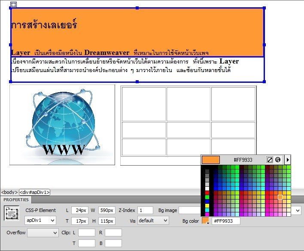Click the first cell of the table's top row
304x251 pixels.
click(x=144, y=104)
